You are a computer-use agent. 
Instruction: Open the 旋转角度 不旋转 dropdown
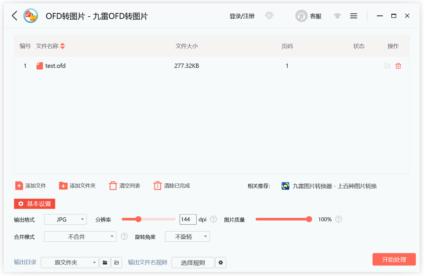point(188,237)
